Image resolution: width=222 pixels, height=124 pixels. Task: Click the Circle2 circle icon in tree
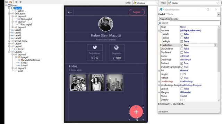[x=12, y=8]
